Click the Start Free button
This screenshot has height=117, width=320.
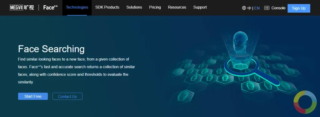coord(33,96)
